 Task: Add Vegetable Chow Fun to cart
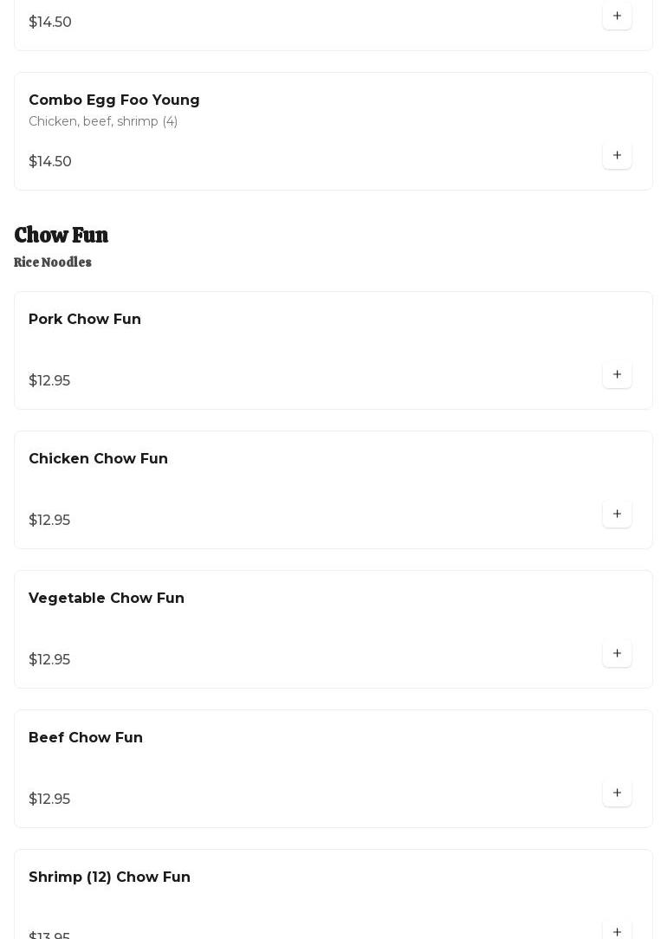(x=617, y=654)
